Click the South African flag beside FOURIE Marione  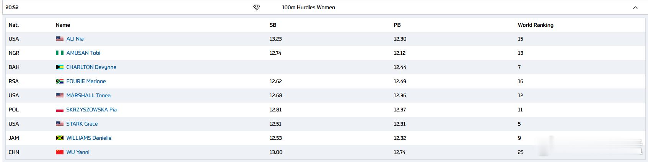[x=60, y=81]
